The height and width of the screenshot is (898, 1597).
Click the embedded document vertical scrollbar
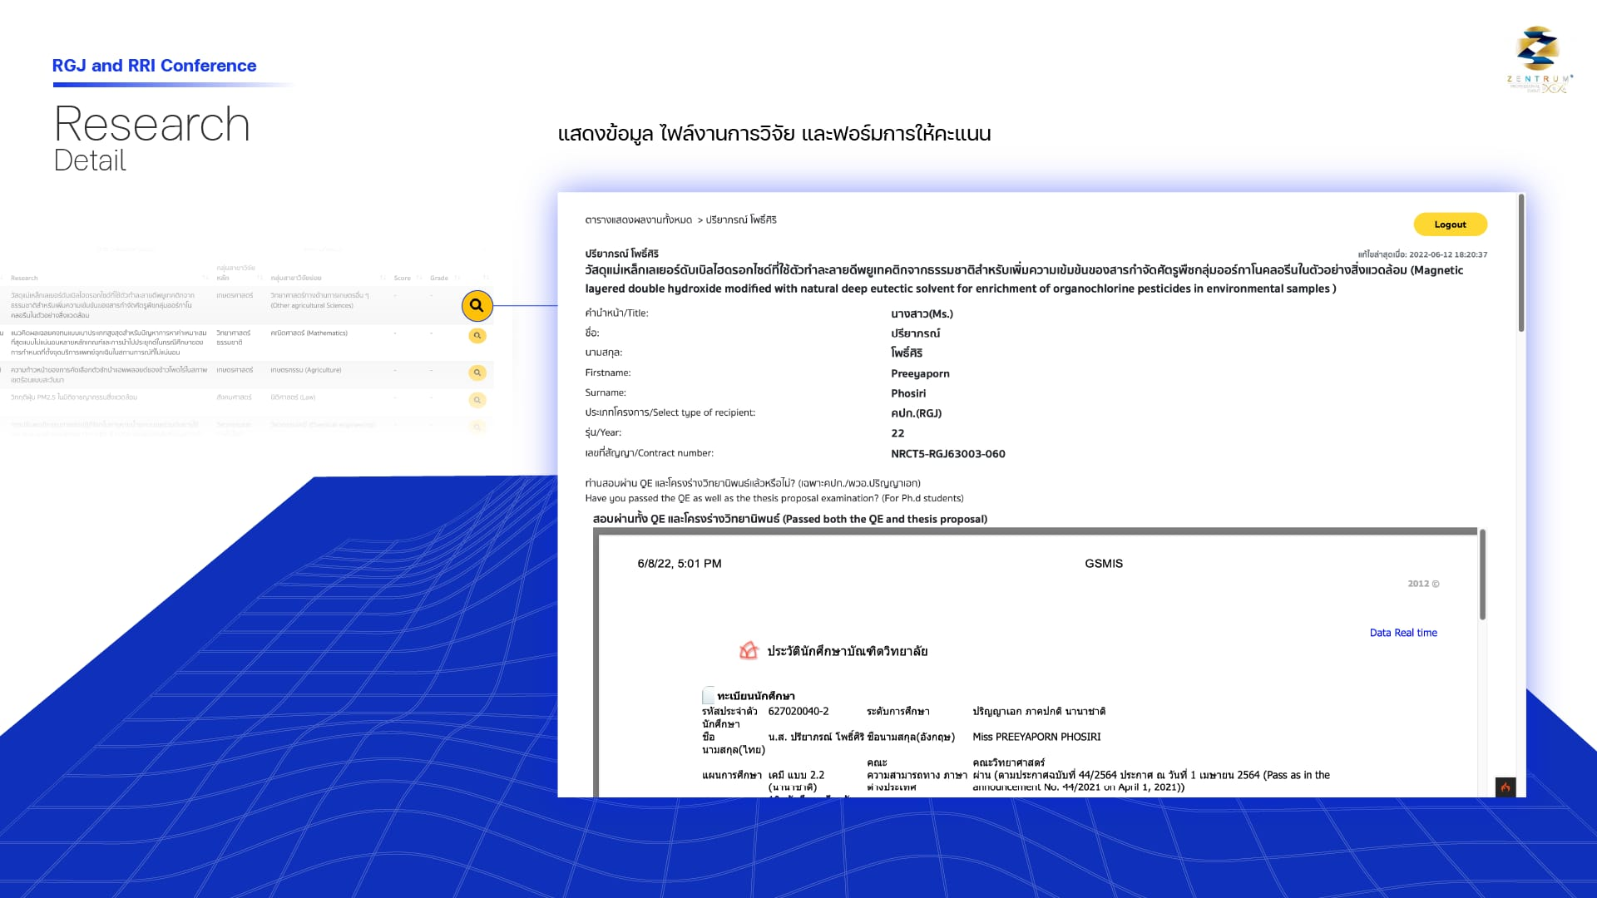[x=1482, y=574]
